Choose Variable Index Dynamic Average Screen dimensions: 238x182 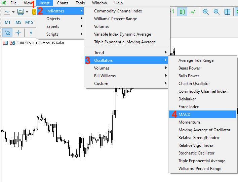pyautogui.click(x=127, y=34)
